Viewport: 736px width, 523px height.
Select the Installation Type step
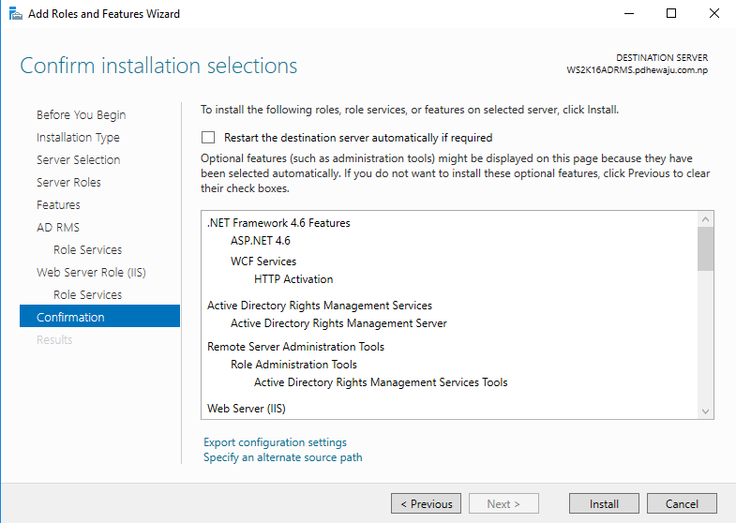point(78,138)
